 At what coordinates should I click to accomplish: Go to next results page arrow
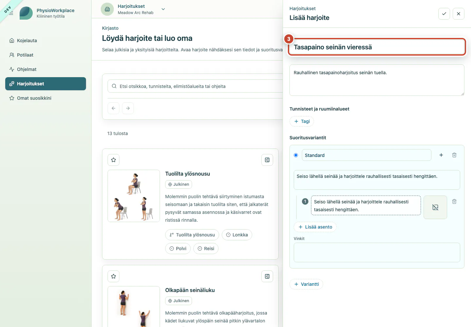tap(128, 108)
